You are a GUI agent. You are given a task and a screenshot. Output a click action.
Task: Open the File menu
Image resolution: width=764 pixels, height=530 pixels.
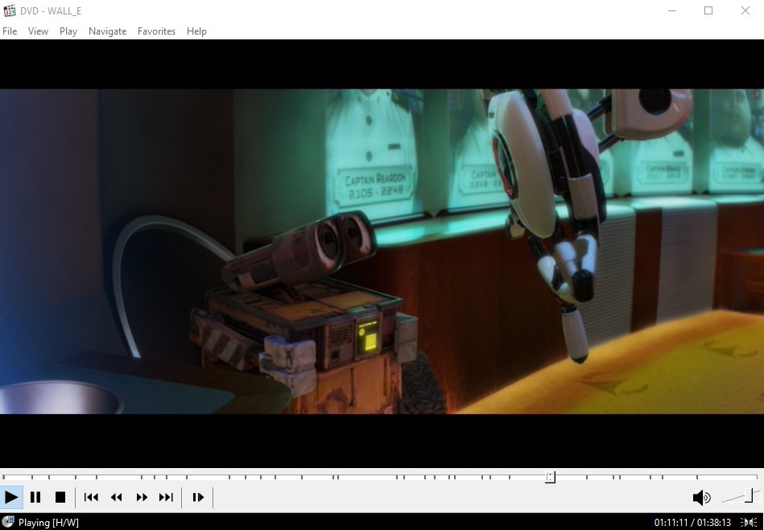10,31
